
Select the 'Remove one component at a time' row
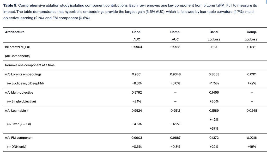click(x=135, y=65)
